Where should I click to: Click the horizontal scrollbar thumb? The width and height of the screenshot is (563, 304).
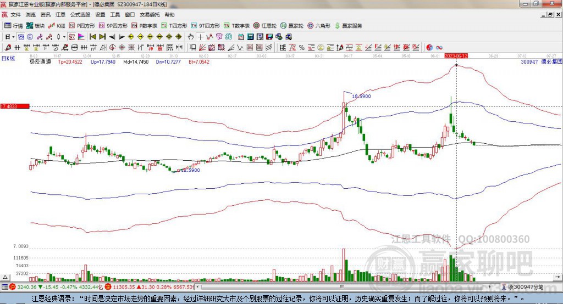(342, 287)
